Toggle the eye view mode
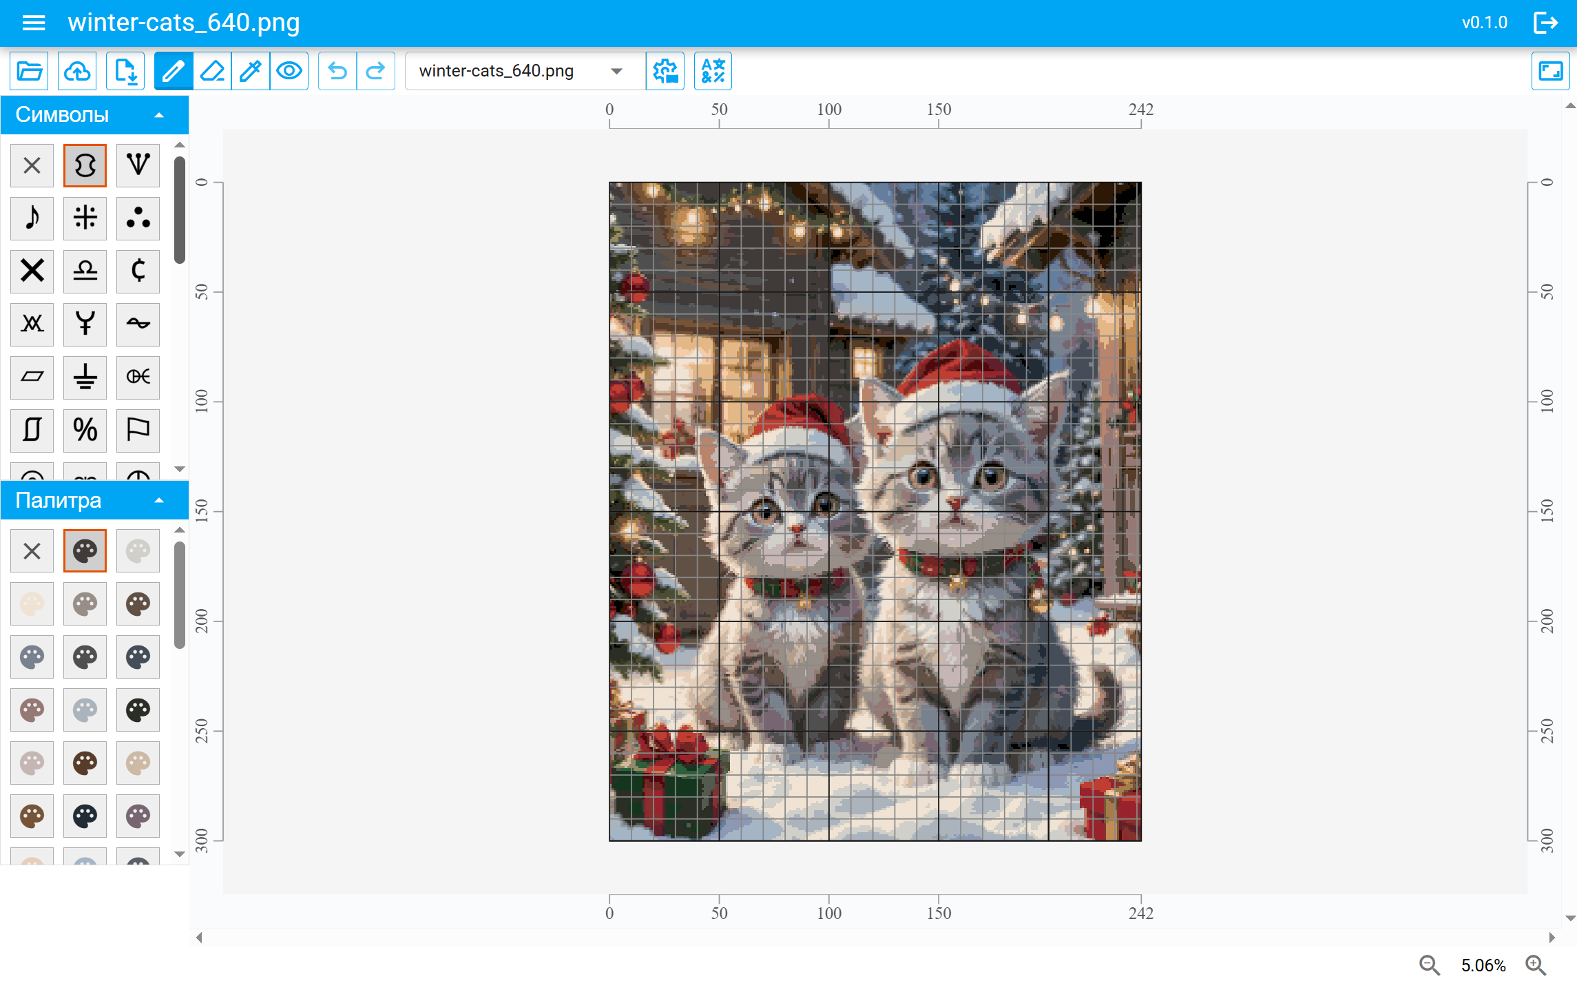 click(x=289, y=71)
